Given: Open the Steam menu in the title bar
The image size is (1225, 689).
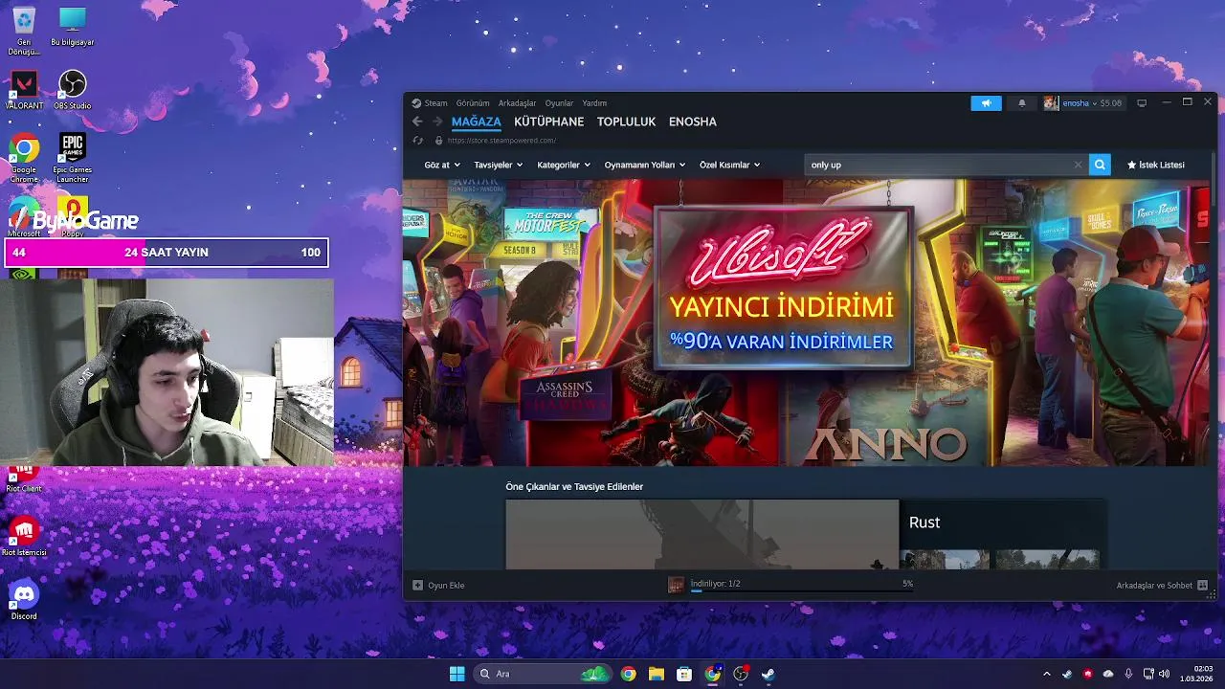Looking at the screenshot, I should click(x=430, y=103).
